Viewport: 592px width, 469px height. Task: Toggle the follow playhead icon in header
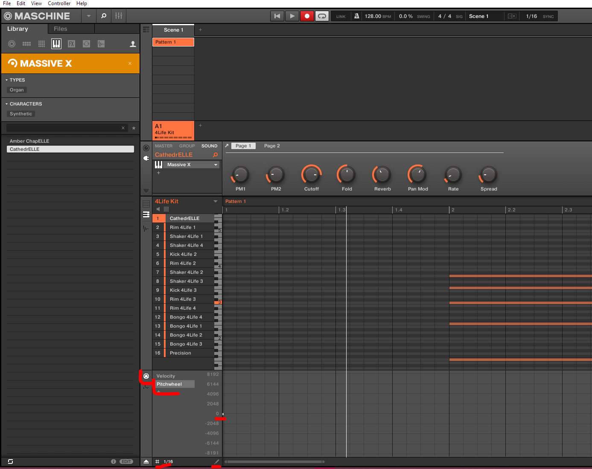tap(512, 16)
